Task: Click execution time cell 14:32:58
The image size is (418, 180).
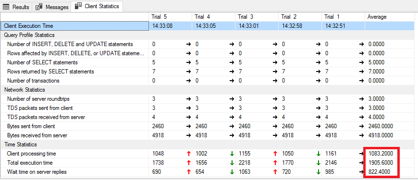Action: point(292,26)
